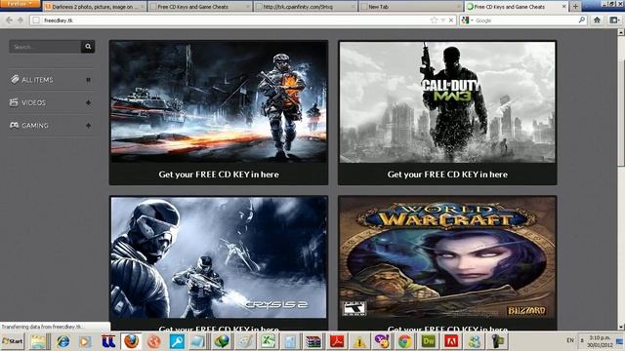Switch to the New Tab tab
This screenshot has height=351, width=625.
[x=410, y=7]
